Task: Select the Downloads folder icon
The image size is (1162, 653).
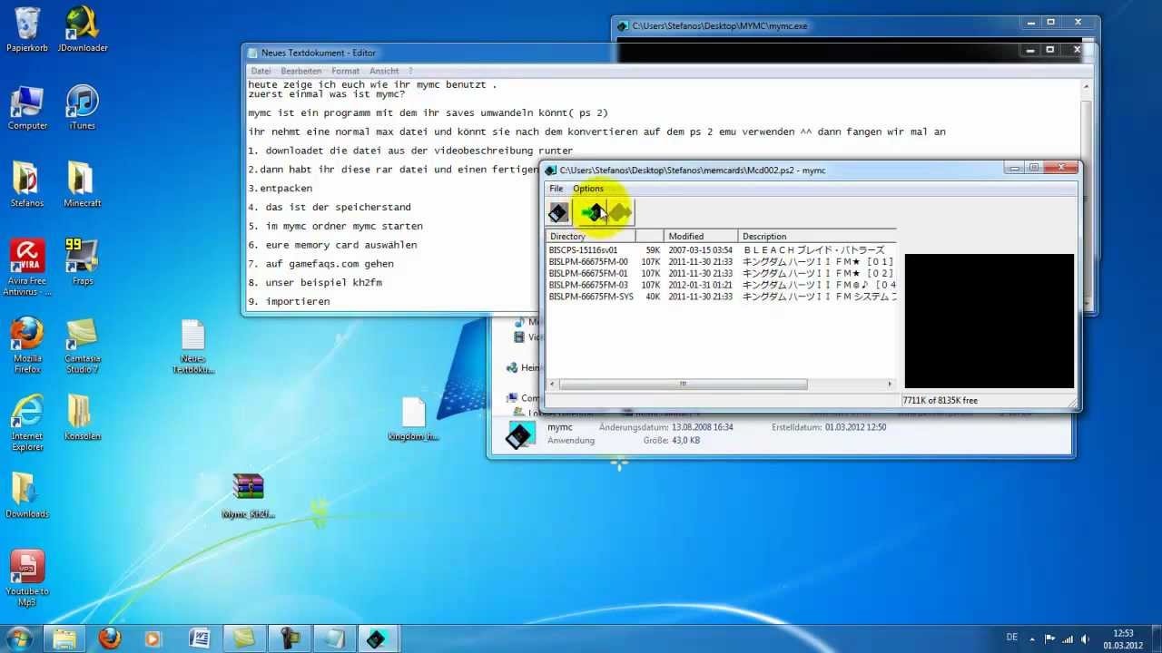Action: click(x=27, y=495)
